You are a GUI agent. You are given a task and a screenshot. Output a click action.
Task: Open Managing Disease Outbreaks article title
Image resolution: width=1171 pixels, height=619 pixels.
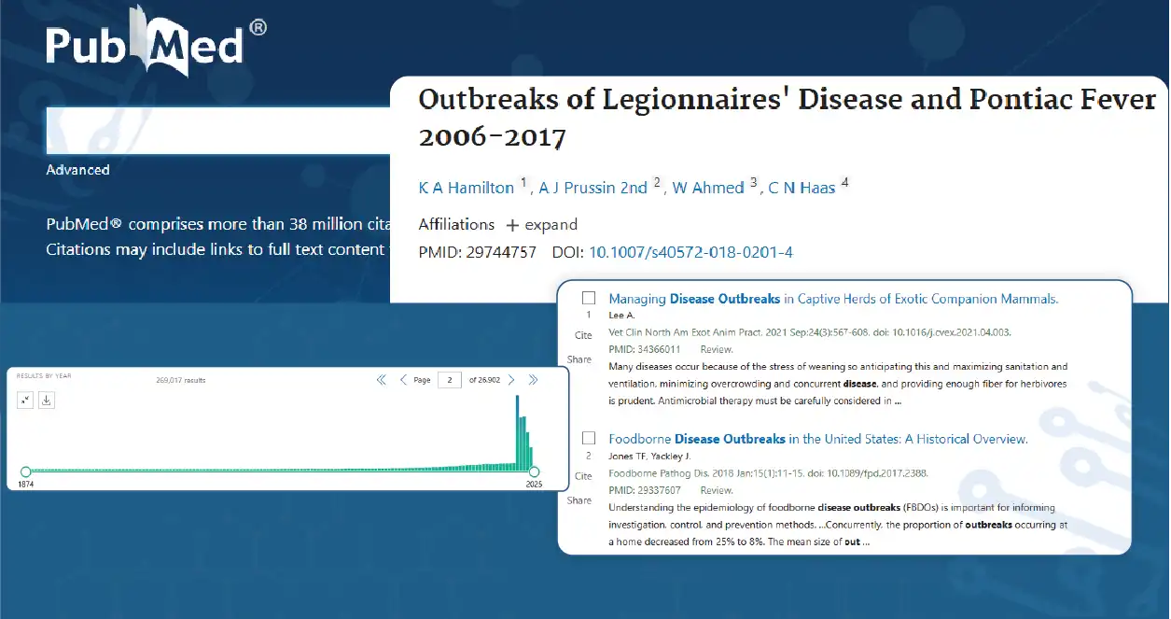pos(833,299)
